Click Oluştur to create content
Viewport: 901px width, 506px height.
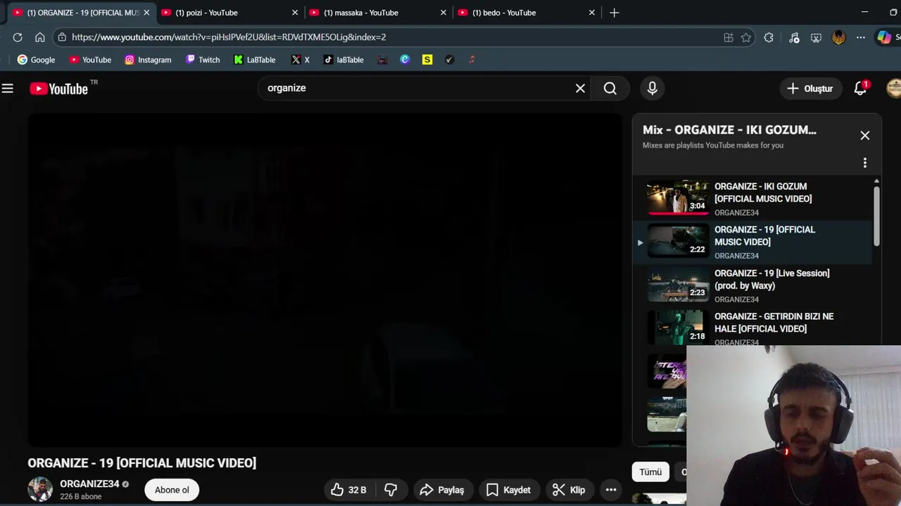(809, 89)
